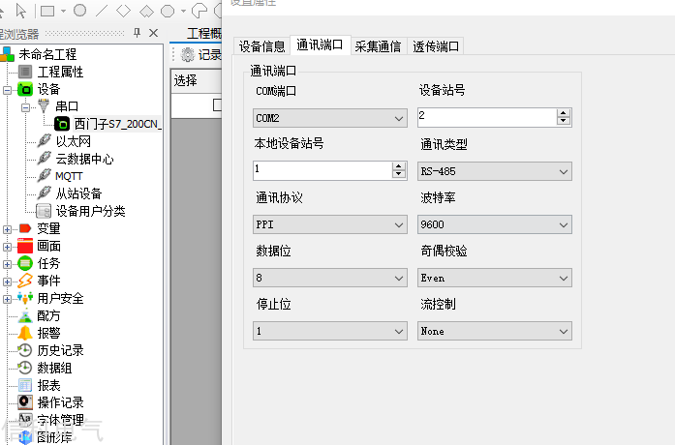The height and width of the screenshot is (445, 675).
Task: Select the hexagon shape tool
Action: point(168,12)
